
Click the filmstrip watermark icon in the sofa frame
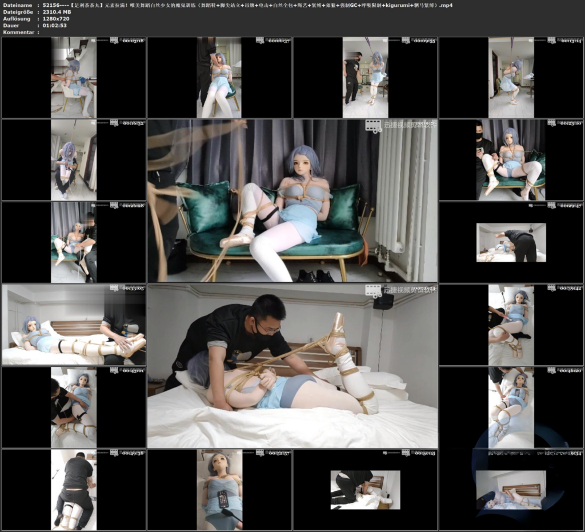(373, 126)
